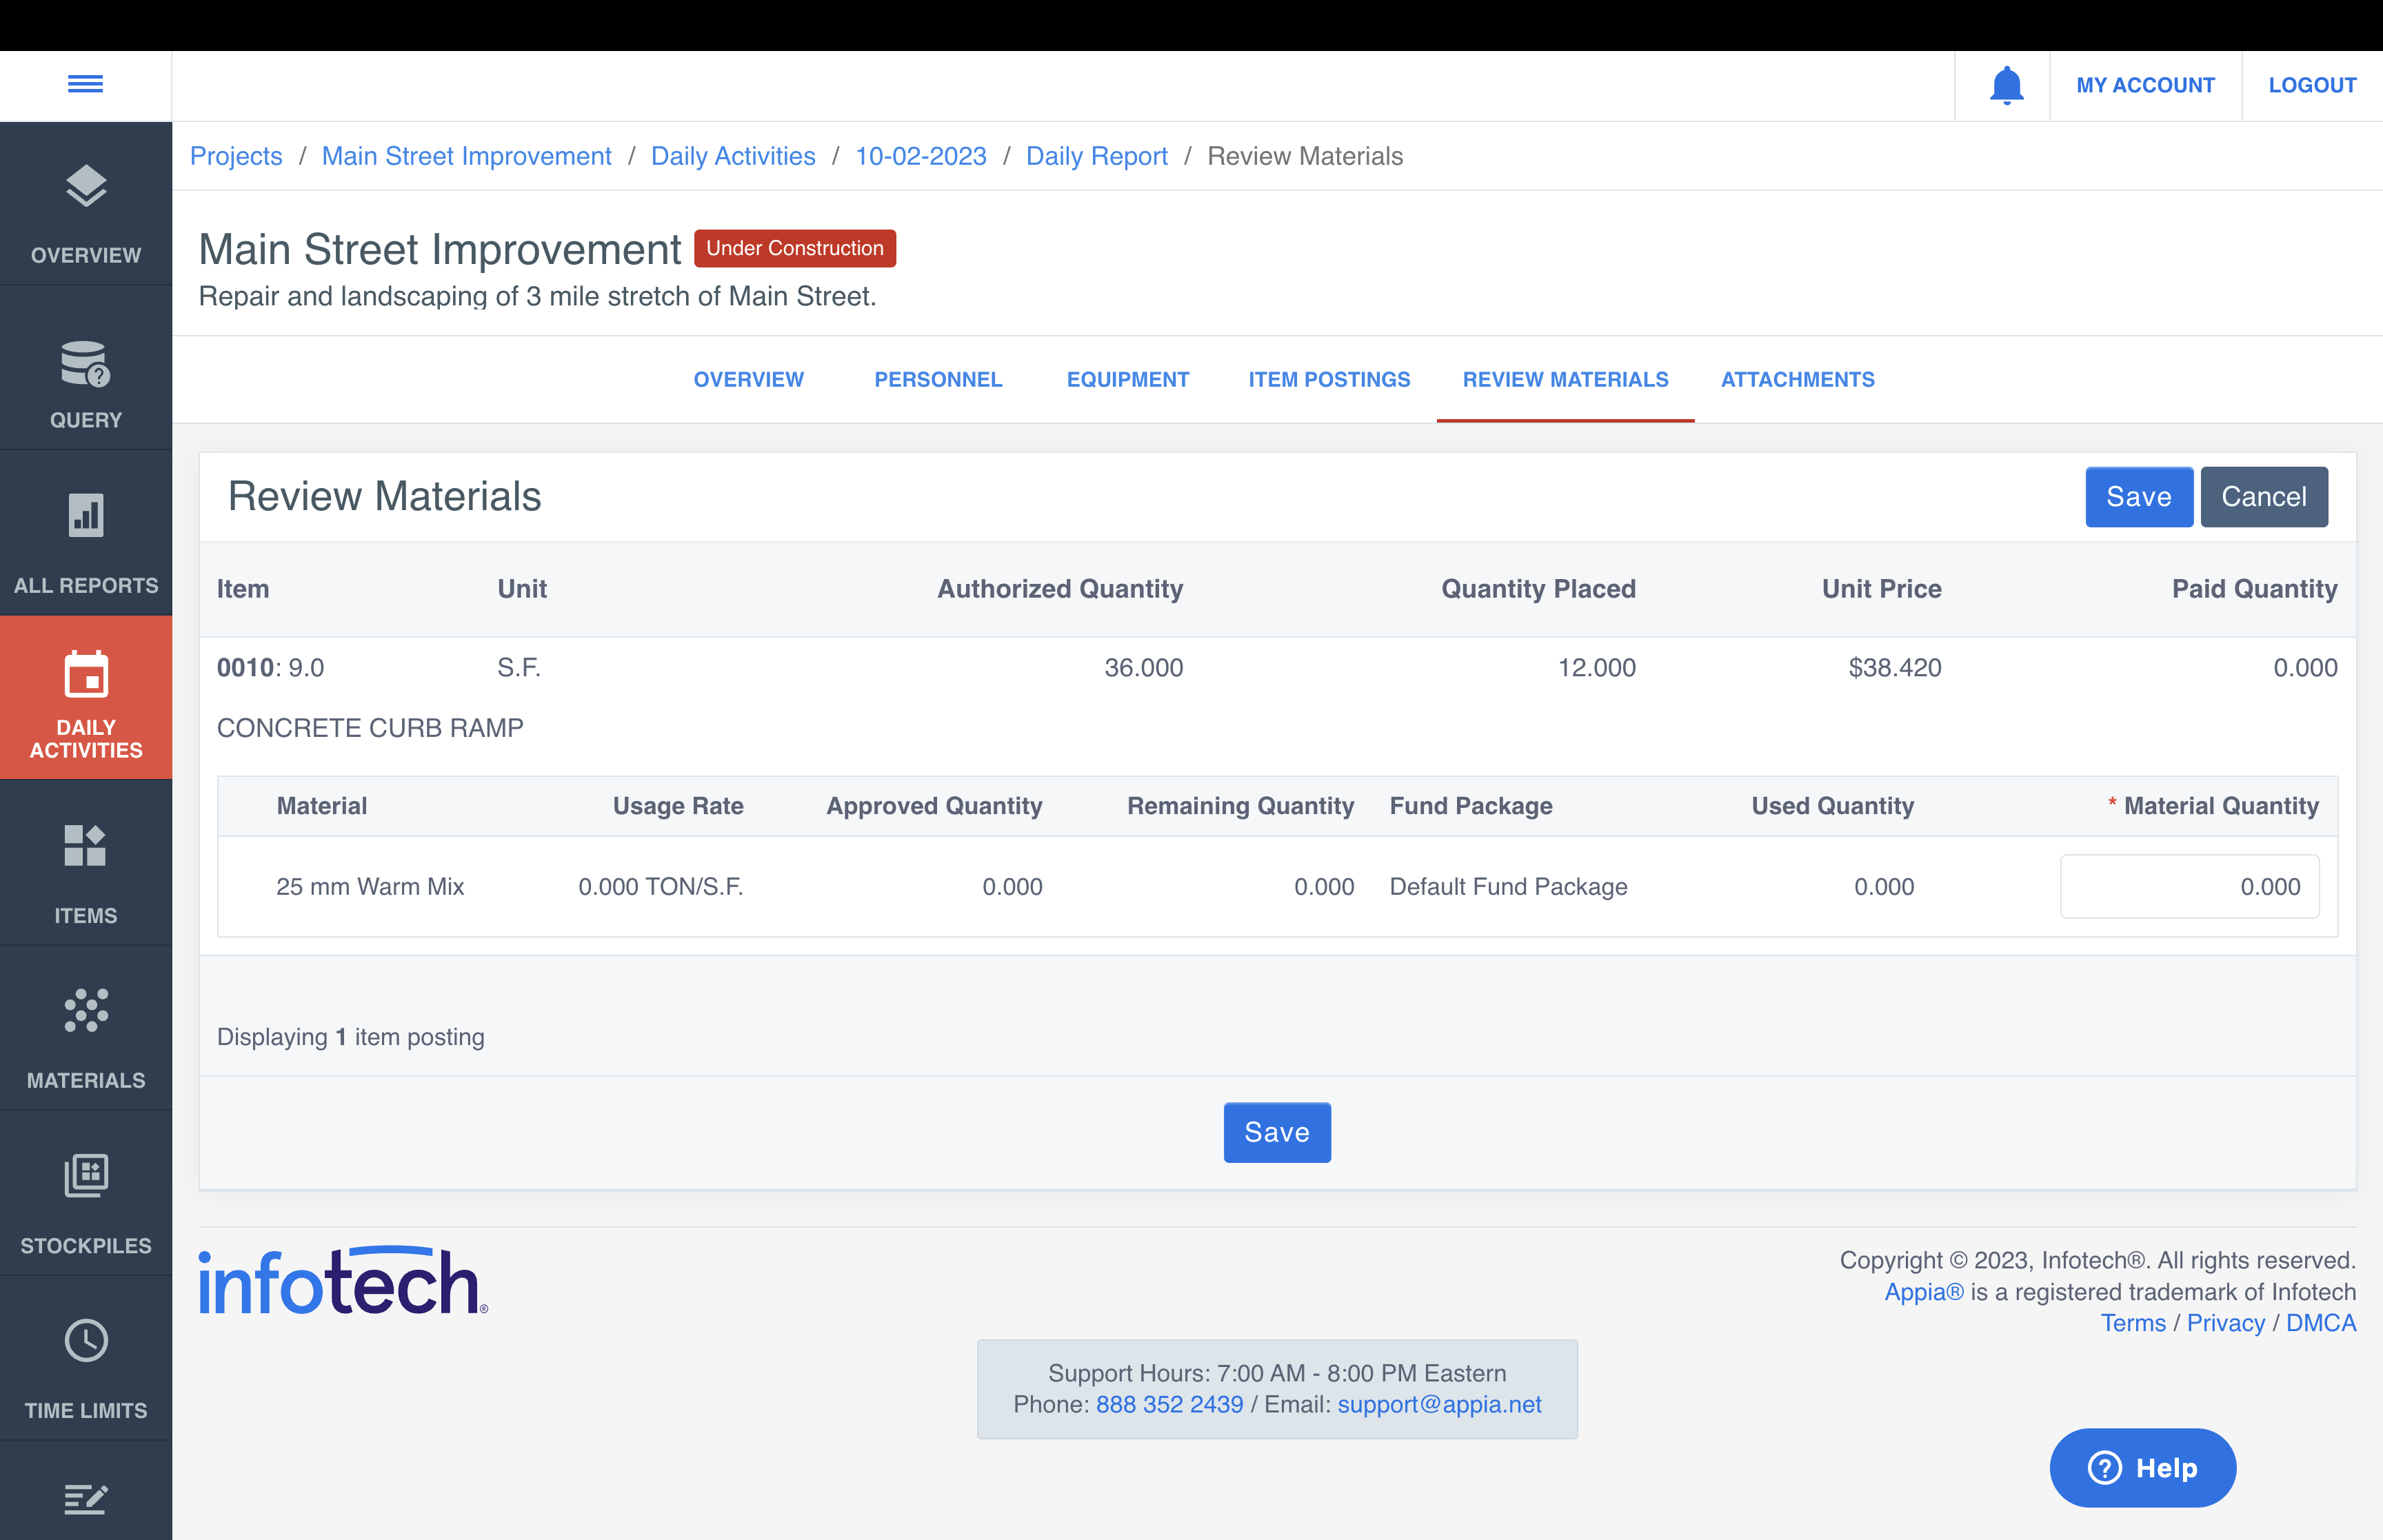
Task: Open All Reports from the sidebar
Action: pyautogui.click(x=85, y=541)
